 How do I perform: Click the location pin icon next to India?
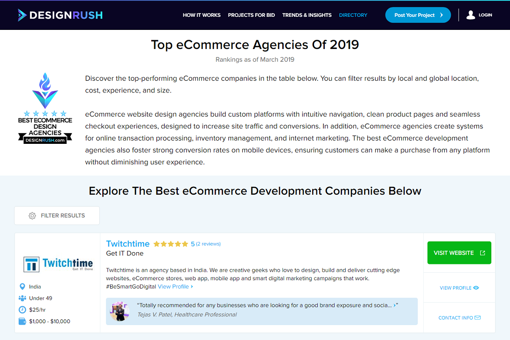click(x=22, y=287)
